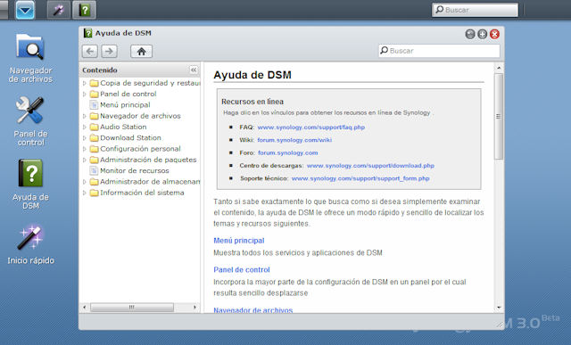
Task: Click folder icon of Audio Station
Action: 94,127
